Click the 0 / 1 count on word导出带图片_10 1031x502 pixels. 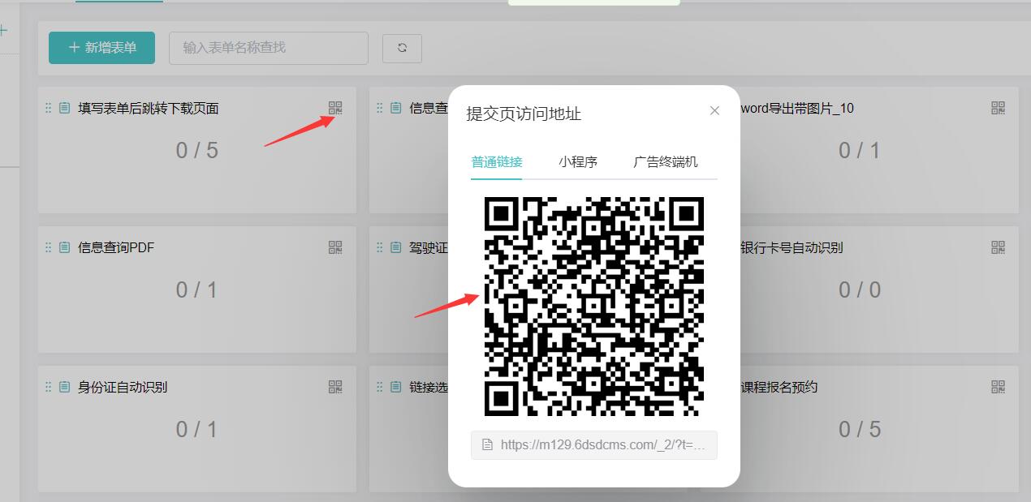point(860,150)
